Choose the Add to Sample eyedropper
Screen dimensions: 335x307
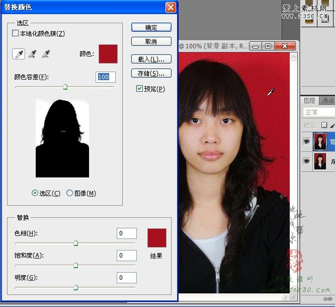click(x=33, y=53)
